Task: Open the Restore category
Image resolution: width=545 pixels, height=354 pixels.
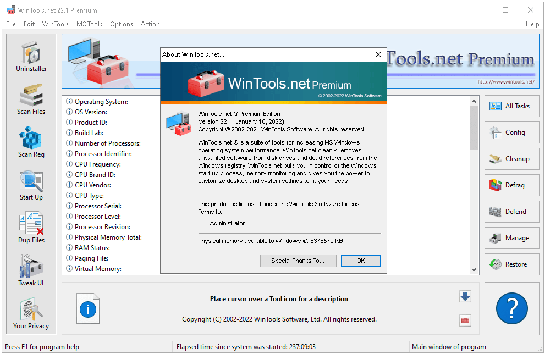Action: [511, 264]
